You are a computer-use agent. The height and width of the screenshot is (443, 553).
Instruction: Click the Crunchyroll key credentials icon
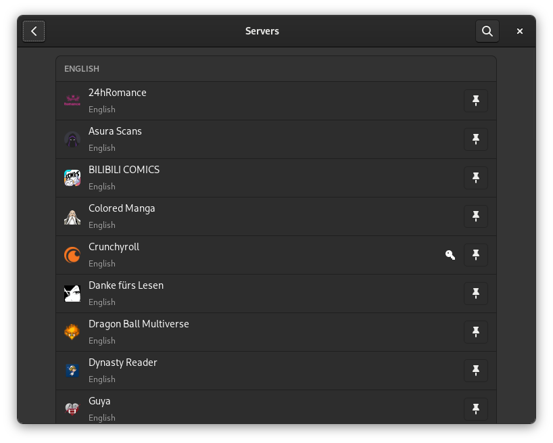[x=450, y=255]
